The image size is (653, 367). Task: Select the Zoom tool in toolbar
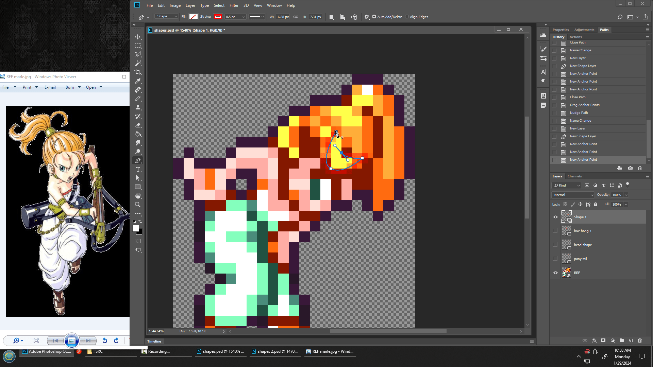(x=138, y=205)
